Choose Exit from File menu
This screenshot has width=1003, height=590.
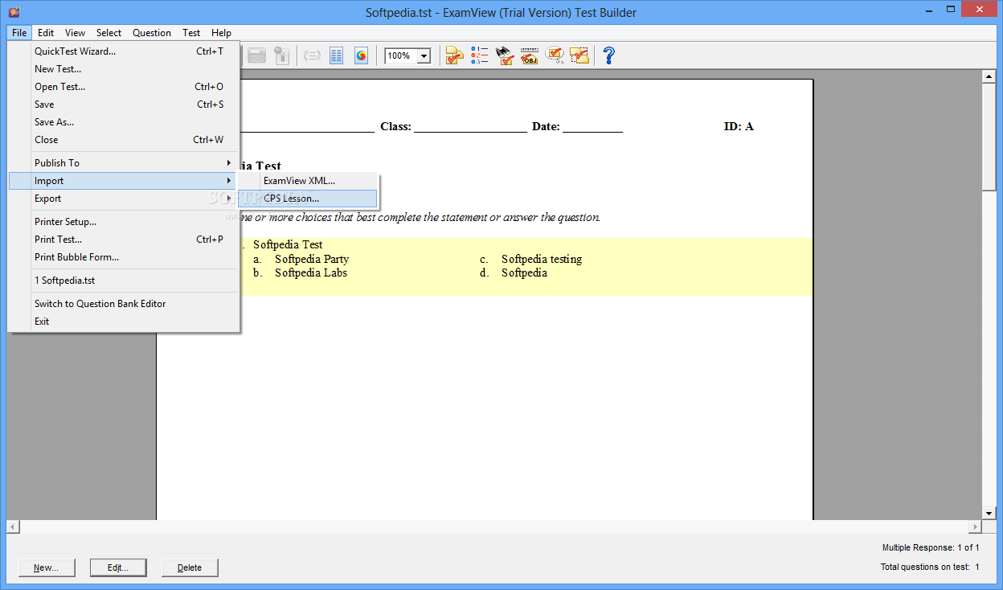(x=124, y=322)
